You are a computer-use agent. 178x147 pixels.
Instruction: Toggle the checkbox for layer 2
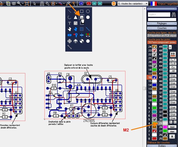(154, 131)
